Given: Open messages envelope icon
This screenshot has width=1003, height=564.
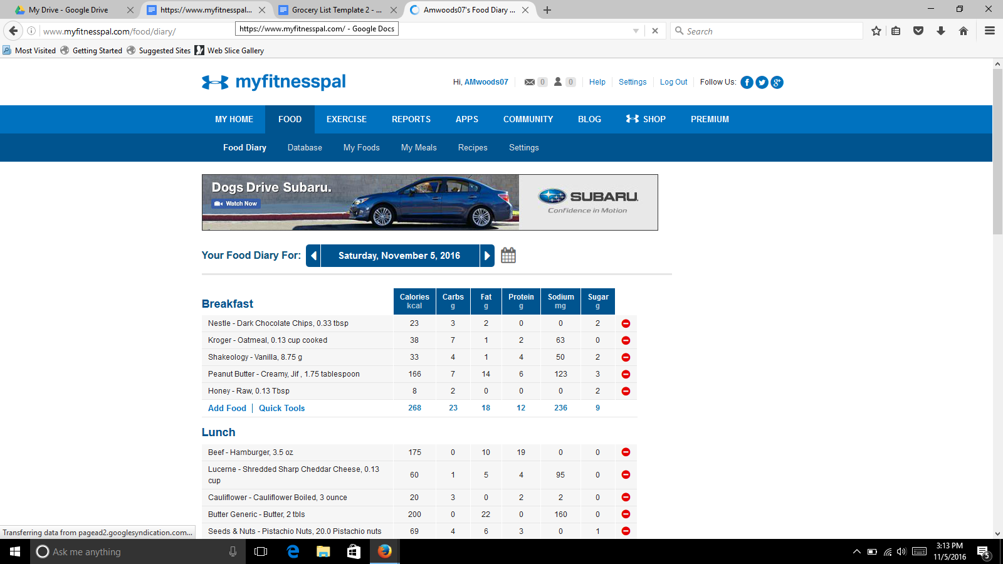Looking at the screenshot, I should (x=530, y=82).
